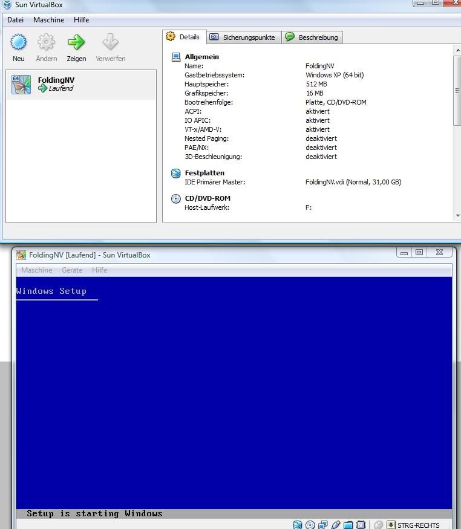This screenshot has width=461, height=529.
Task: Open the Hilfe menu in FoldingNV window
Action: 99,270
